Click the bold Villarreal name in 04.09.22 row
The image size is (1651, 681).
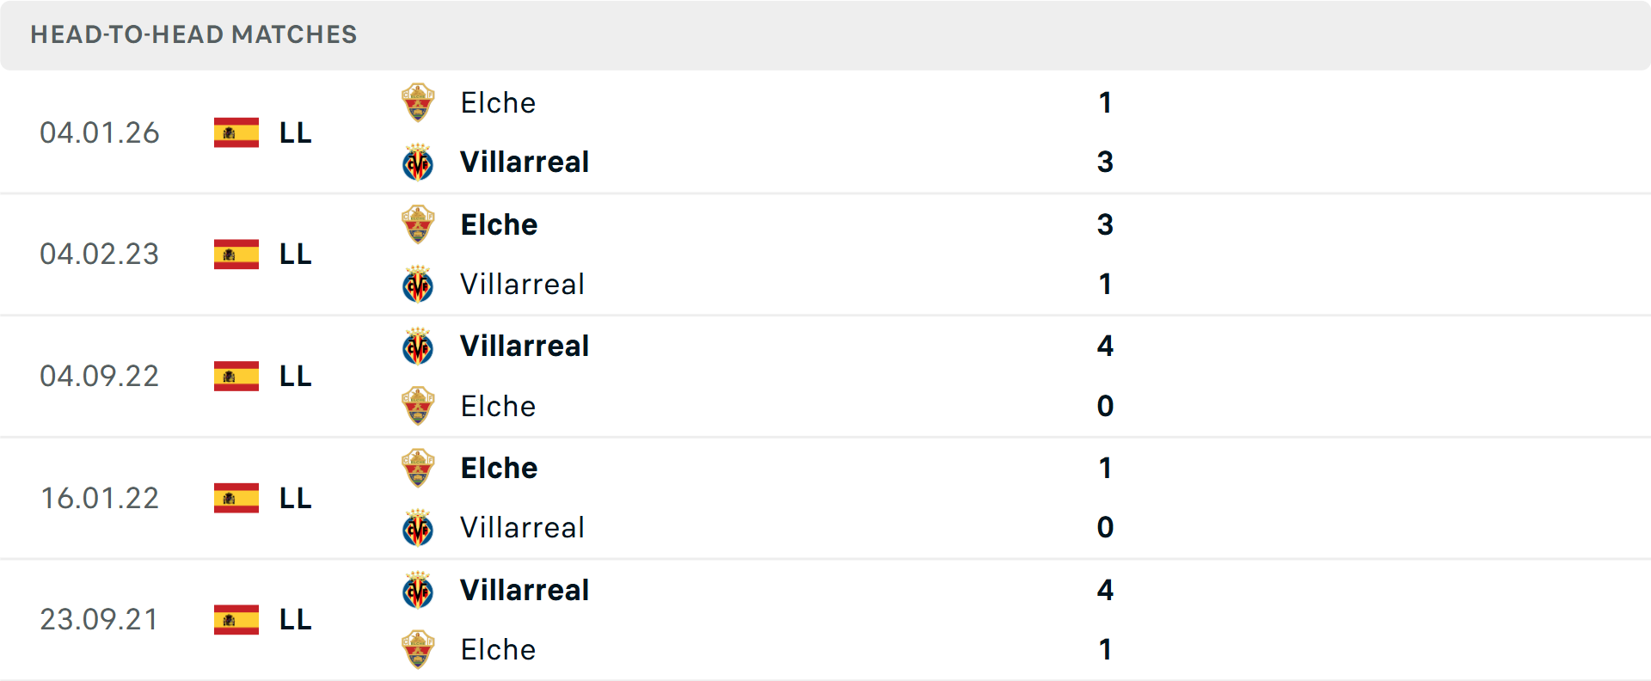525,346
